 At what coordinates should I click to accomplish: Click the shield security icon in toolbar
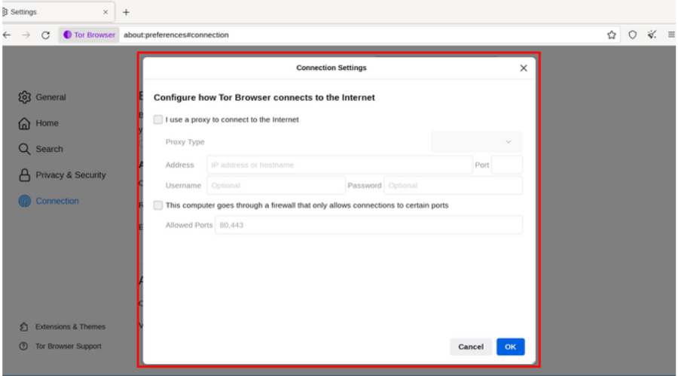click(x=633, y=35)
